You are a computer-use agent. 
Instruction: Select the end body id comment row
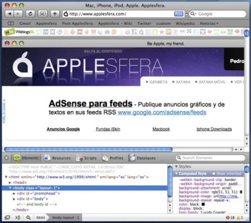tap(37, 204)
